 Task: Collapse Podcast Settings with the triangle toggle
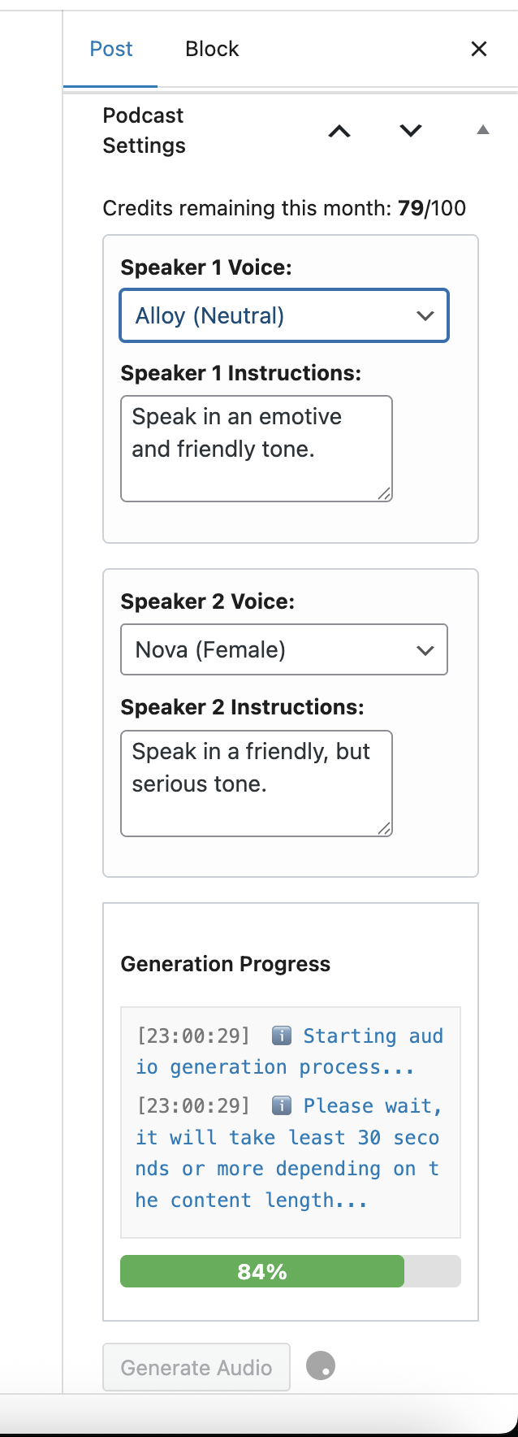483,130
